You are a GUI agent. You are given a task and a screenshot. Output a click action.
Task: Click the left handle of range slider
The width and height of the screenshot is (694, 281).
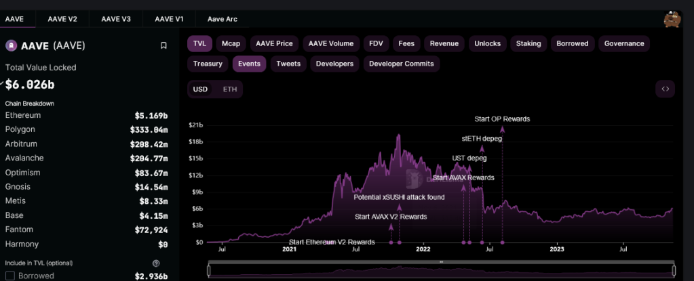[x=209, y=272]
